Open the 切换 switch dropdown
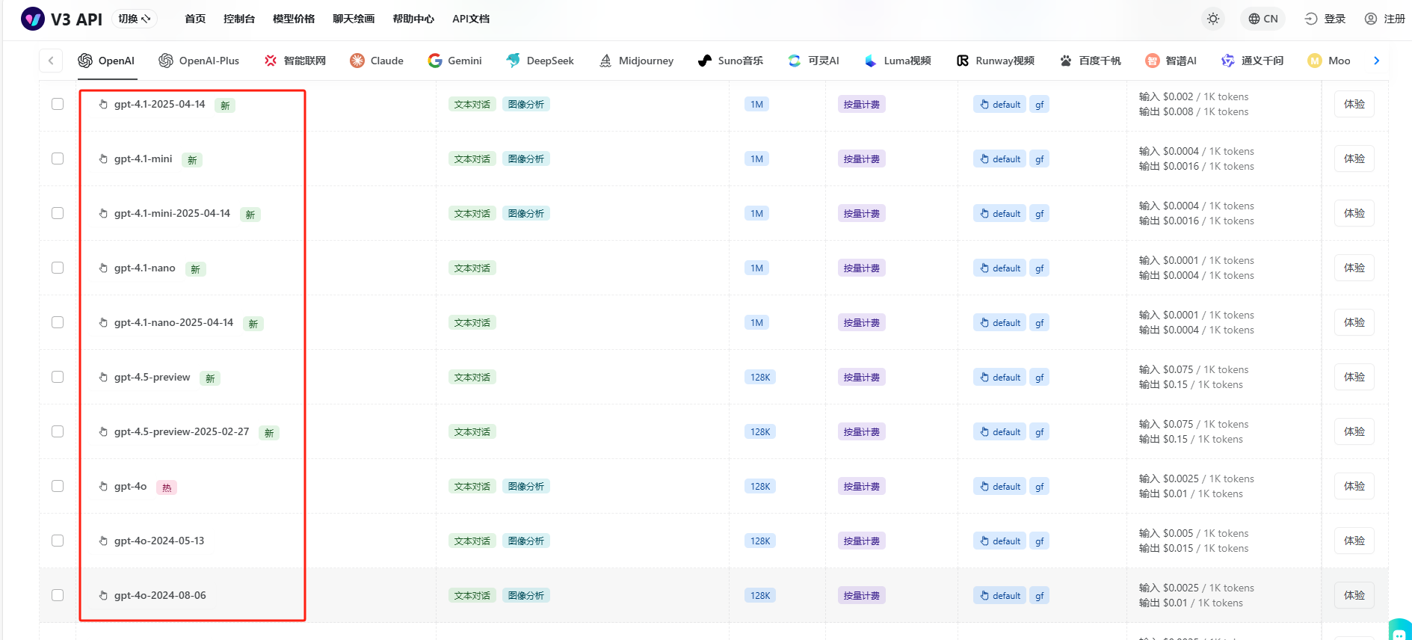This screenshot has width=1412, height=640. point(135,19)
